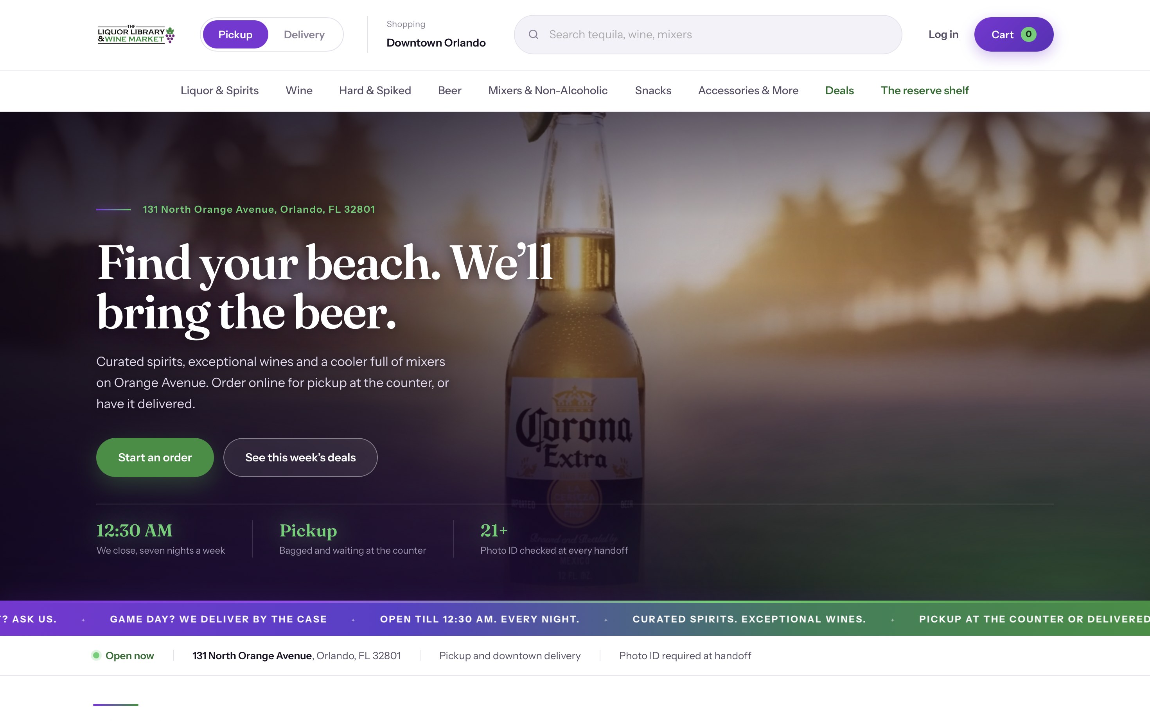Image resolution: width=1150 pixels, height=721 pixels.
Task: Click the Start an order button
Action: [x=155, y=457]
